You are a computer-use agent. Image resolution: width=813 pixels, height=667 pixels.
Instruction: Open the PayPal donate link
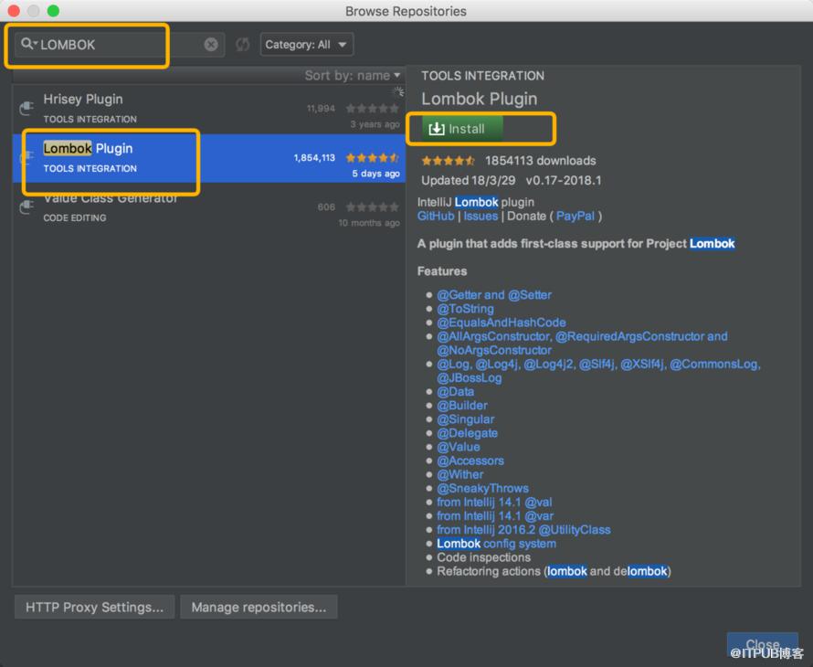pos(575,217)
